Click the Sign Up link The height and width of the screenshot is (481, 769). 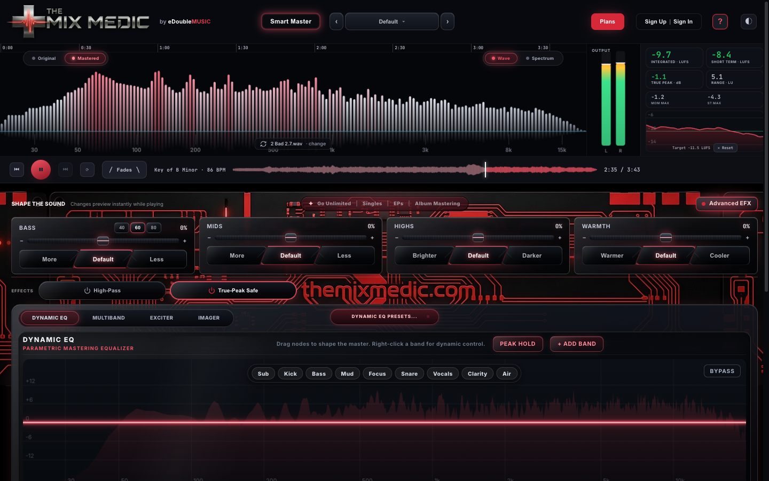coord(655,22)
